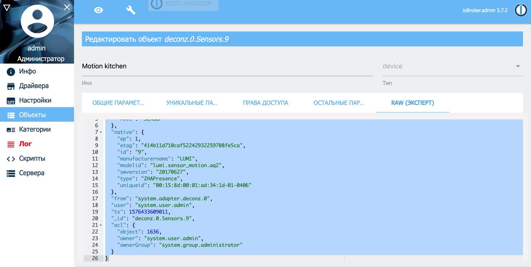Open Настройки in the sidebar

[x=37, y=100]
